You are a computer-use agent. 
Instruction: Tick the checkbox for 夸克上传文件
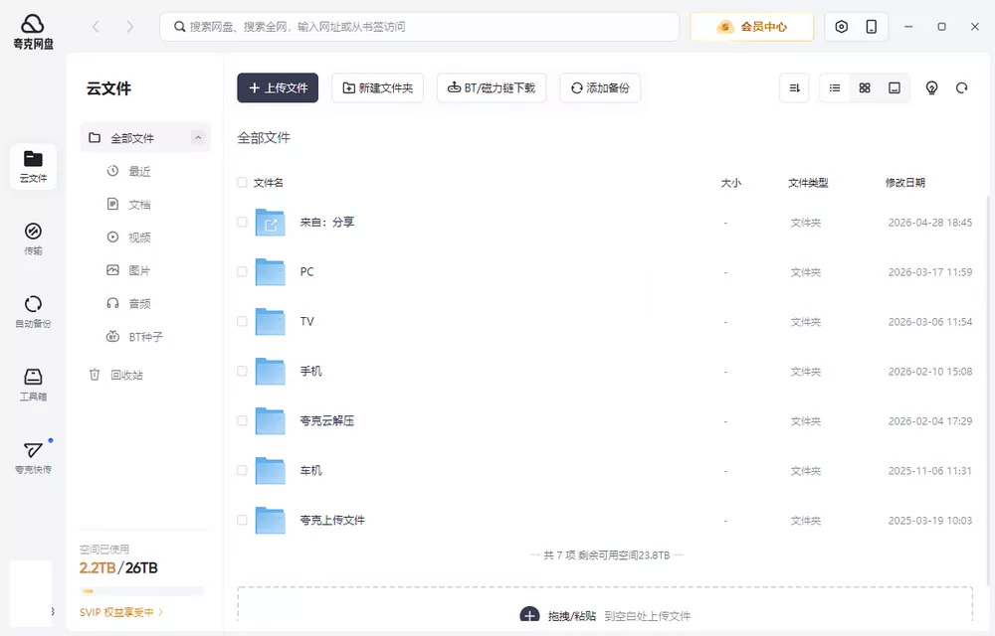click(x=242, y=520)
